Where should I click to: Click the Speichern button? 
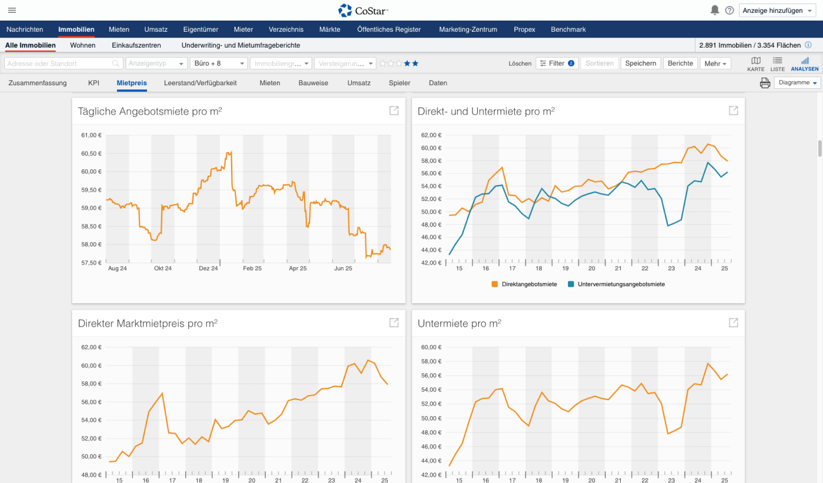click(640, 63)
